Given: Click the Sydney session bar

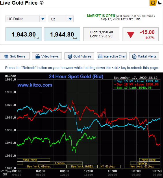Looking at the screenshot, I should pos(145,163).
